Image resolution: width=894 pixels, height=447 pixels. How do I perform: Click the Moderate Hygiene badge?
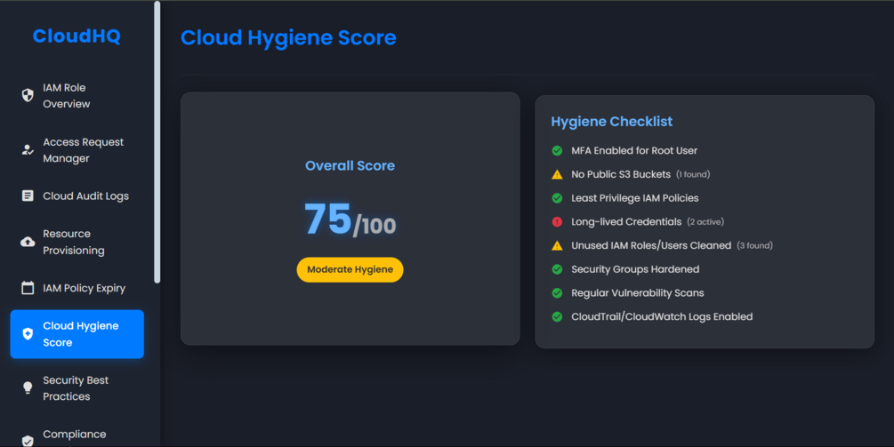(350, 269)
